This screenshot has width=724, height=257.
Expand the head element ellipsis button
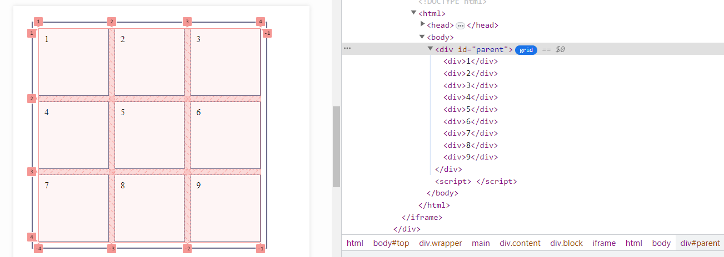click(x=460, y=25)
